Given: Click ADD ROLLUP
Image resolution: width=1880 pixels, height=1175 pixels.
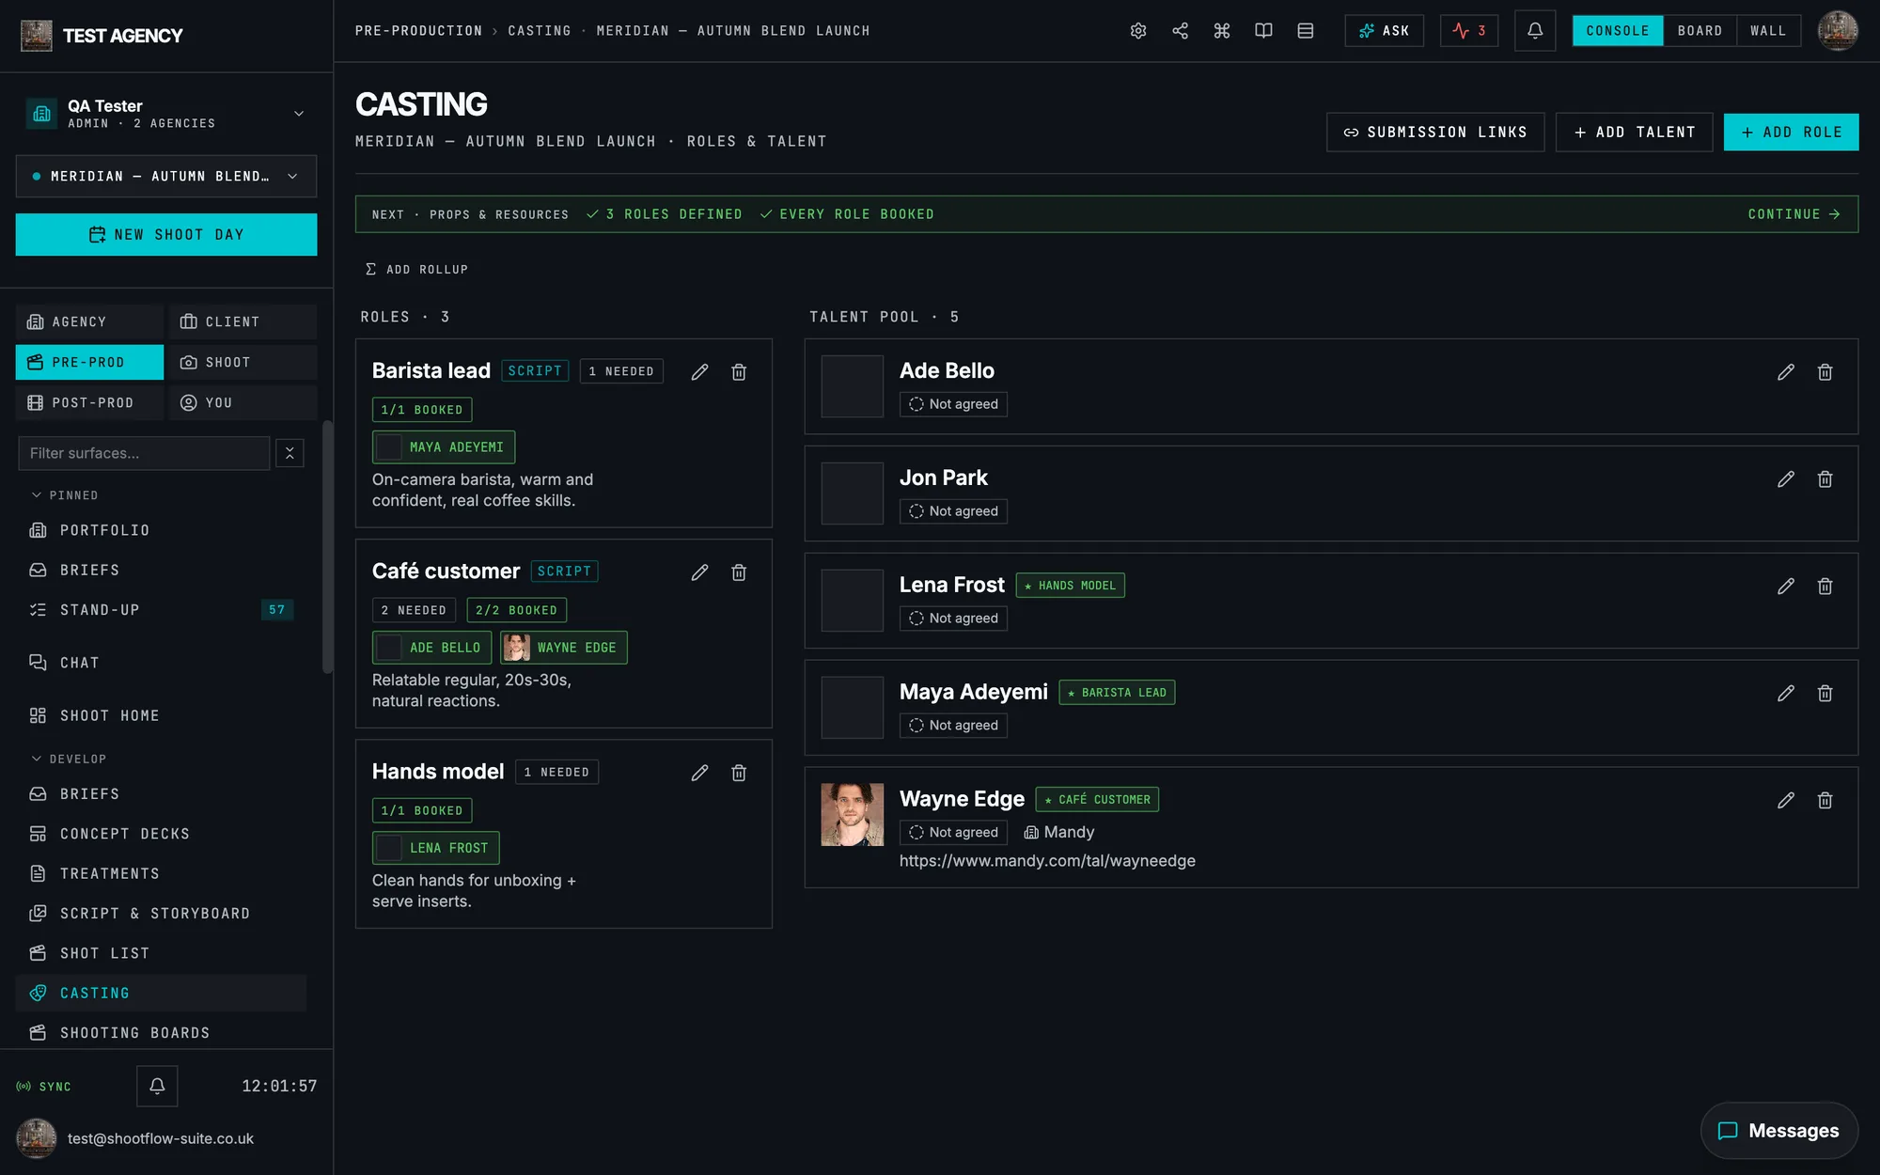Looking at the screenshot, I should point(416,270).
